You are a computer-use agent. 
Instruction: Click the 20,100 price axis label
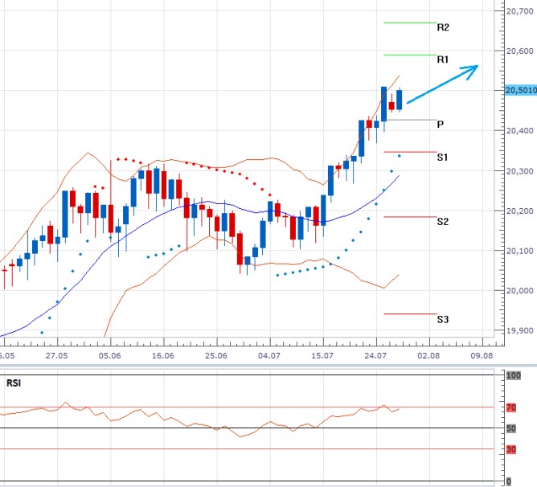click(x=520, y=251)
